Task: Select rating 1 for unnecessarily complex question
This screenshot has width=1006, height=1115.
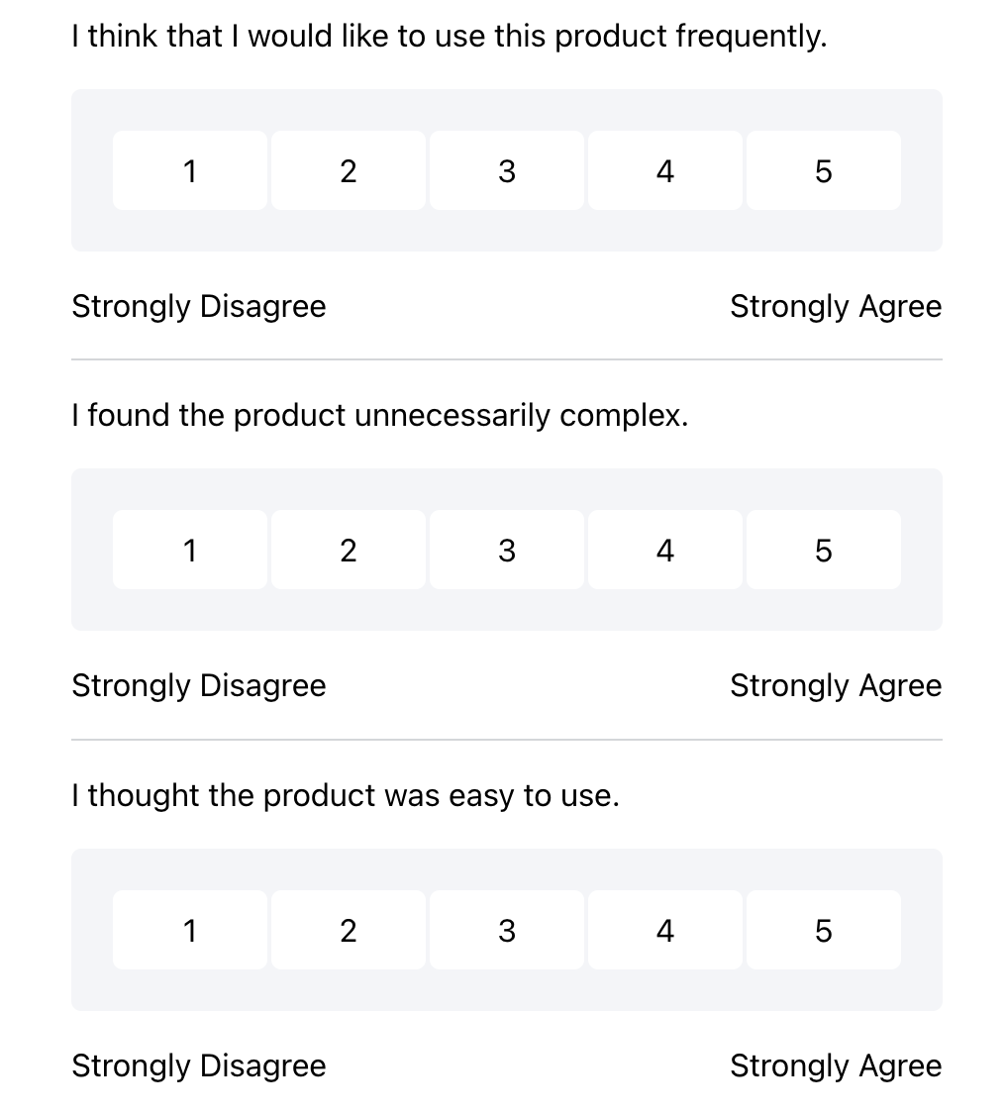Action: coord(189,550)
